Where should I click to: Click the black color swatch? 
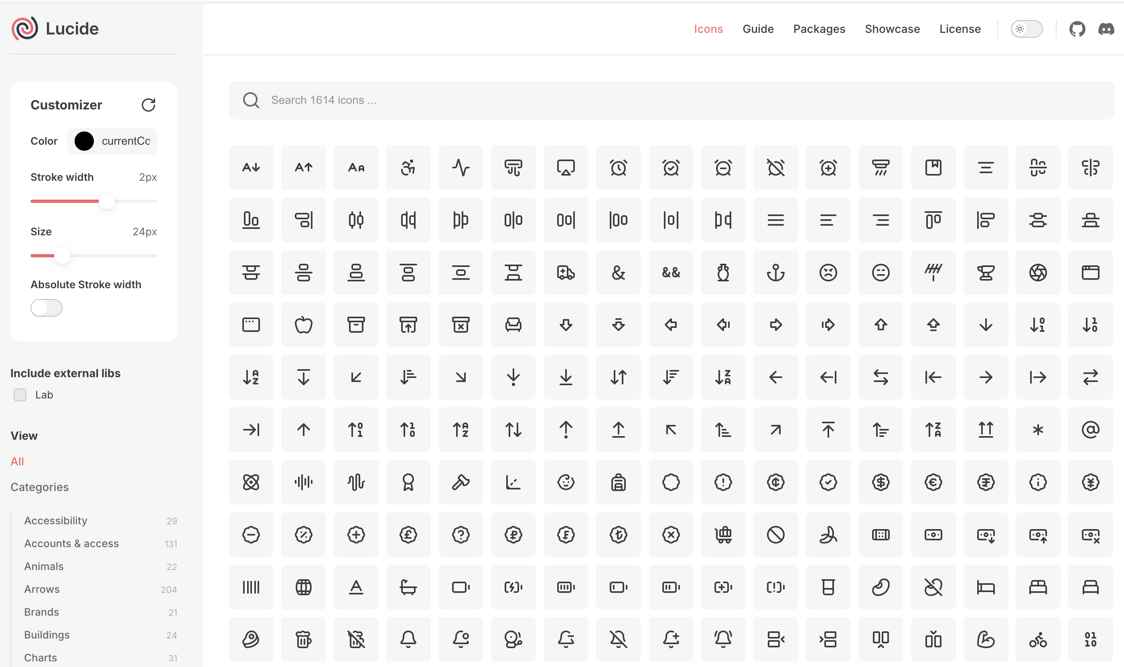(84, 141)
